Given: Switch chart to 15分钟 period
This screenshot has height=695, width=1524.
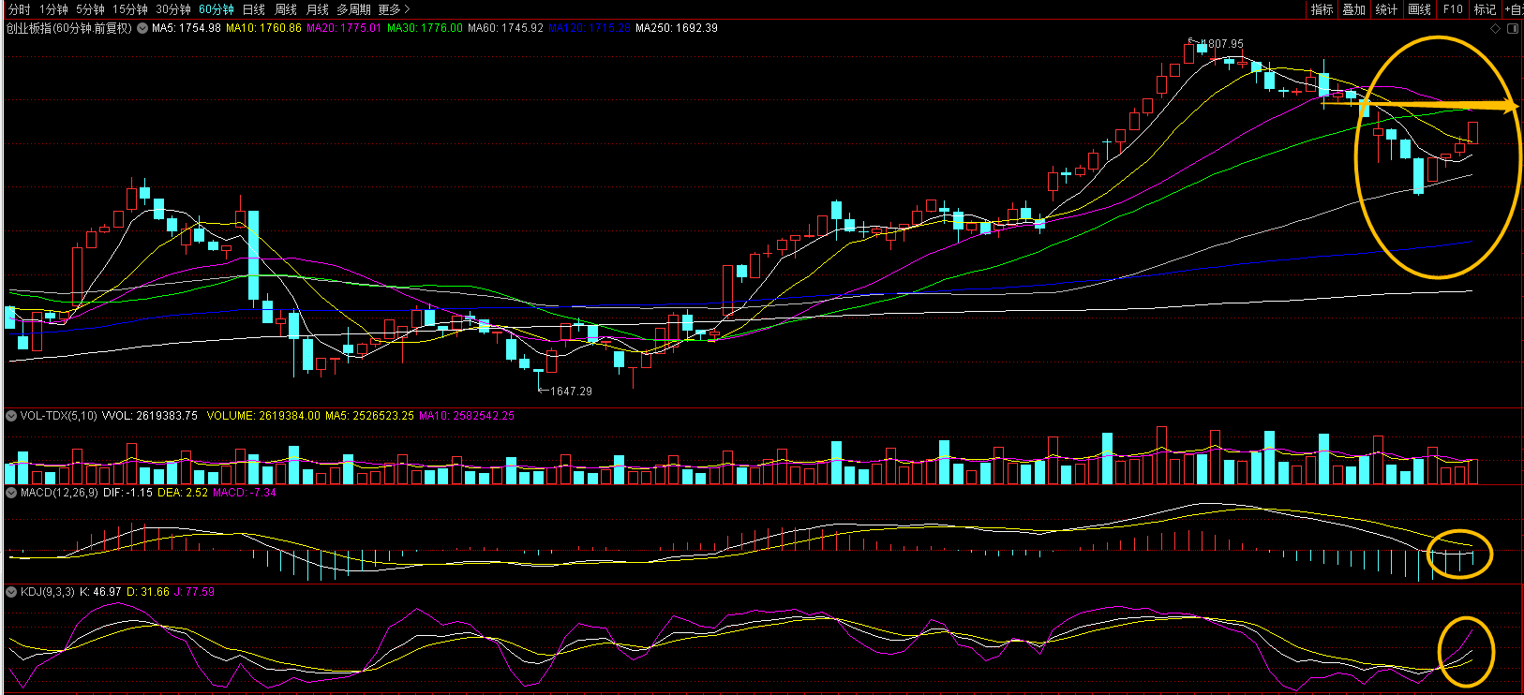Looking at the screenshot, I should (130, 9).
